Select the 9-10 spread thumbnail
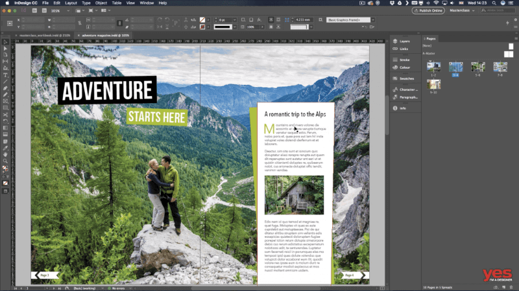519x291 pixels. pyautogui.click(x=434, y=84)
